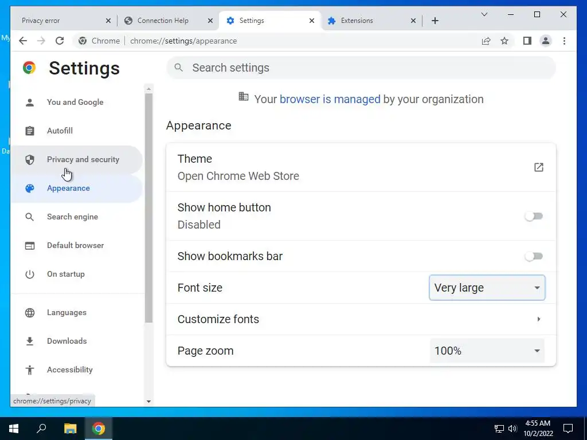
Task: Click the Languages globe icon
Action: pyautogui.click(x=30, y=312)
